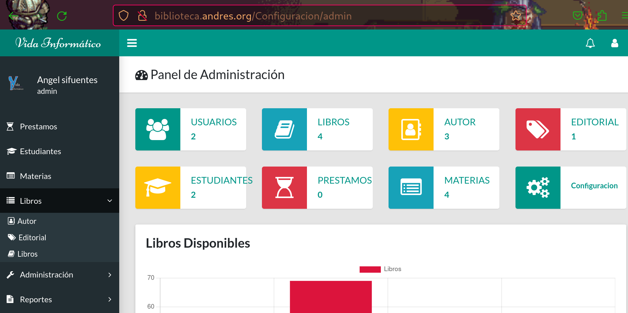Click the yellow ESTUDIANTES graduation cap tile
Screen dimensions: 628x313
coord(158,188)
